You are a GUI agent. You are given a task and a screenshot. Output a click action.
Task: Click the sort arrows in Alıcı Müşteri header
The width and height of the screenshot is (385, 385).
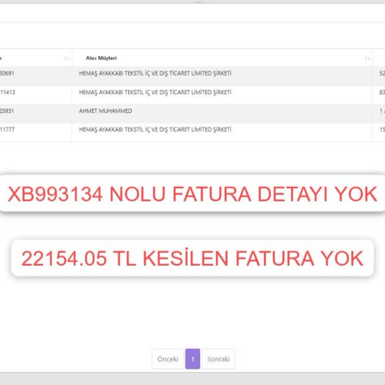(367, 59)
